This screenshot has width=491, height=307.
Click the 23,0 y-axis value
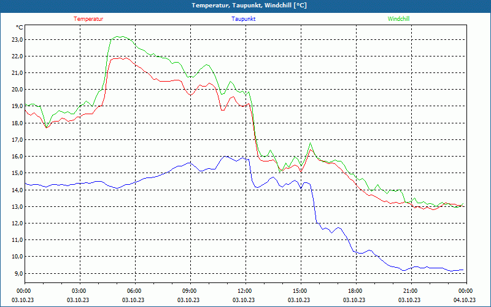(17, 40)
